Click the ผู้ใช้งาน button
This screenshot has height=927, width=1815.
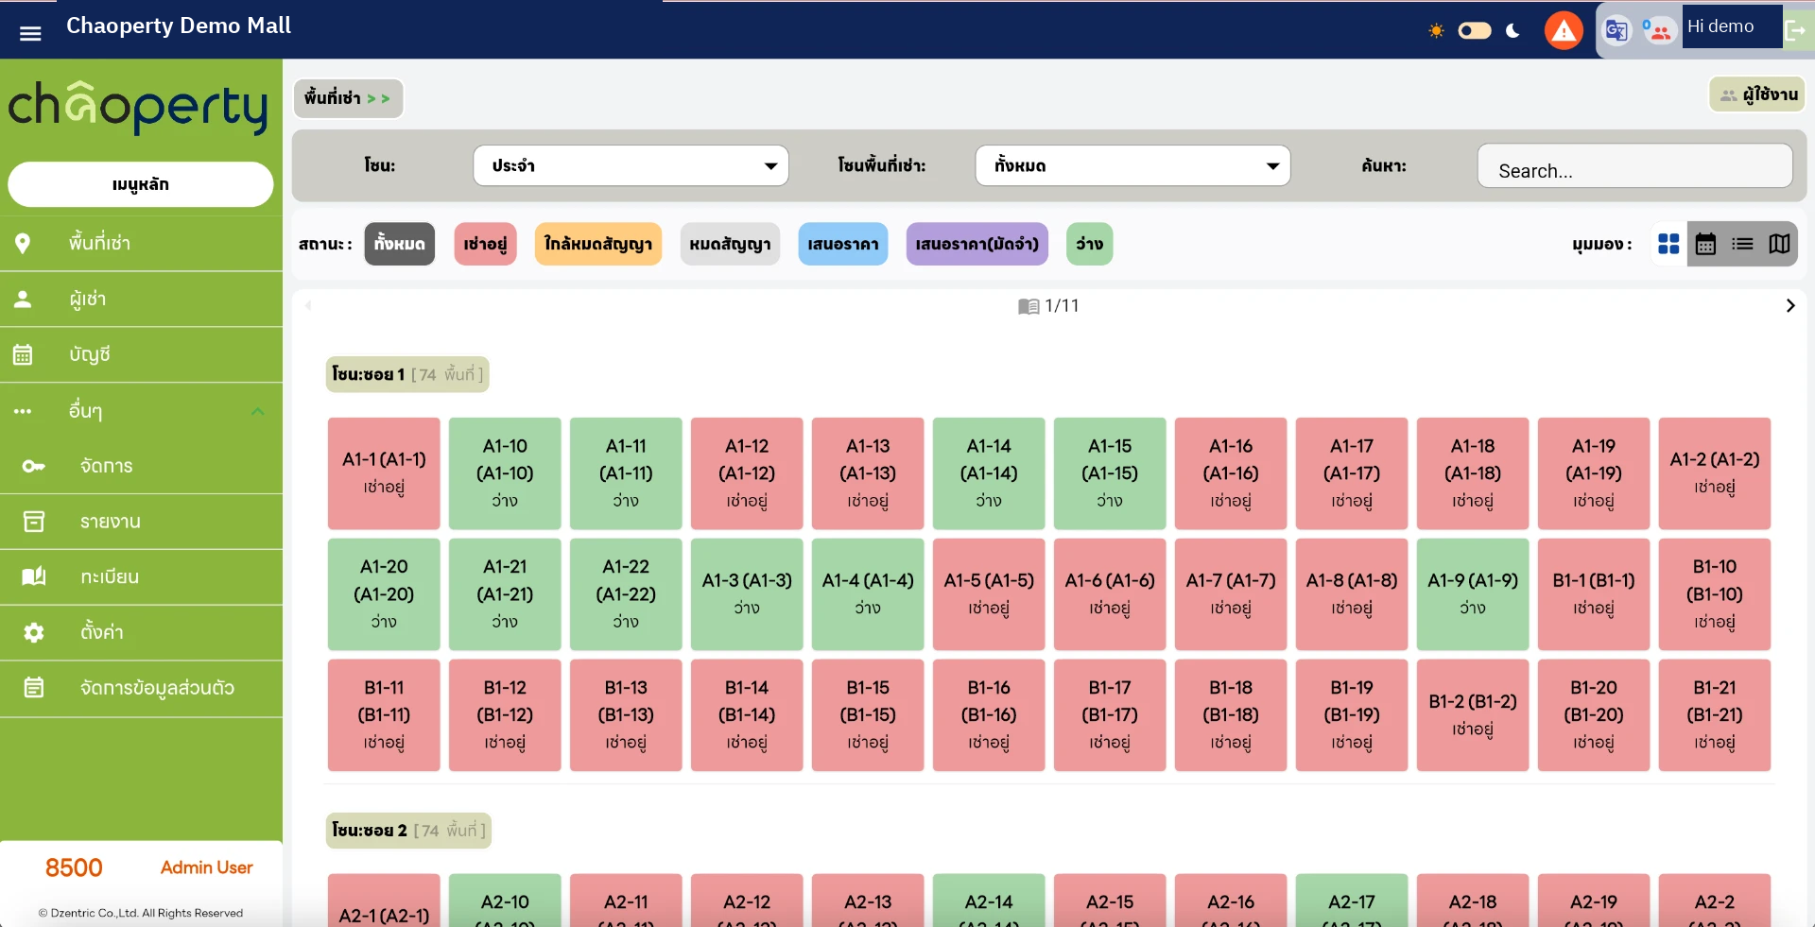pyautogui.click(x=1757, y=94)
